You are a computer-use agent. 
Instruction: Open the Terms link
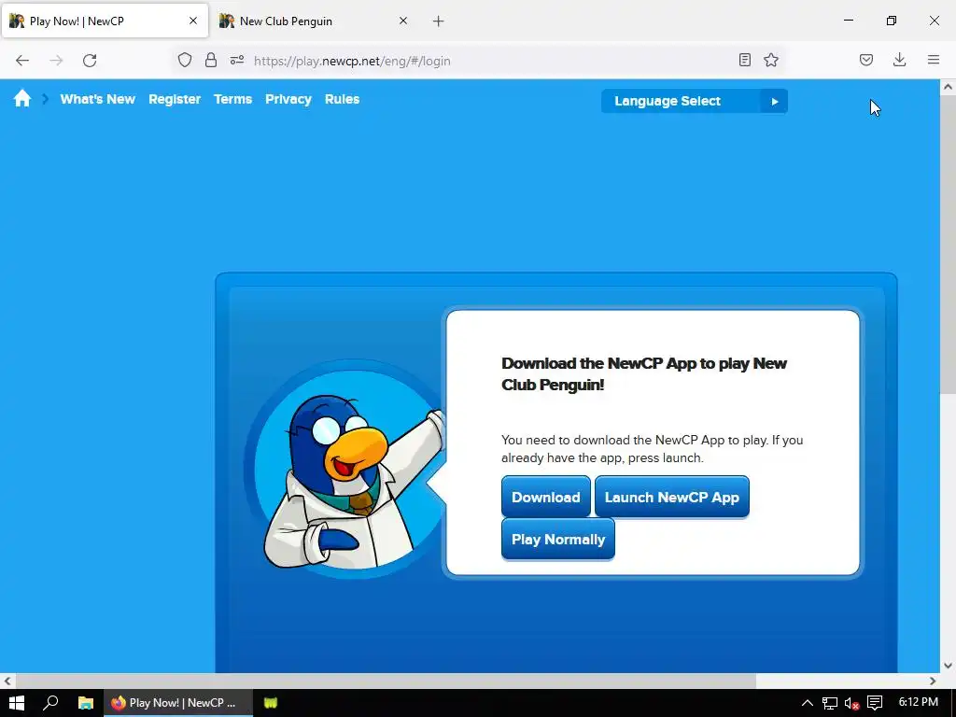pos(232,99)
